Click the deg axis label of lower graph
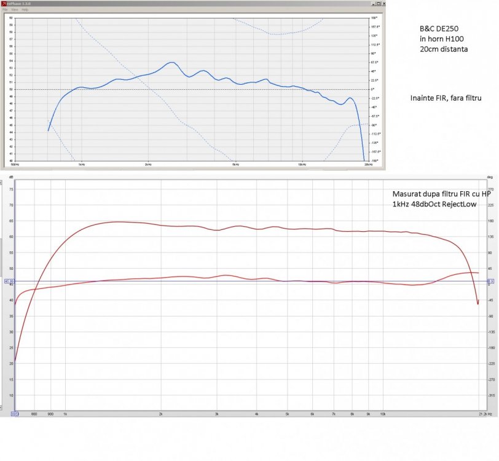The image size is (499, 461). pos(490,177)
